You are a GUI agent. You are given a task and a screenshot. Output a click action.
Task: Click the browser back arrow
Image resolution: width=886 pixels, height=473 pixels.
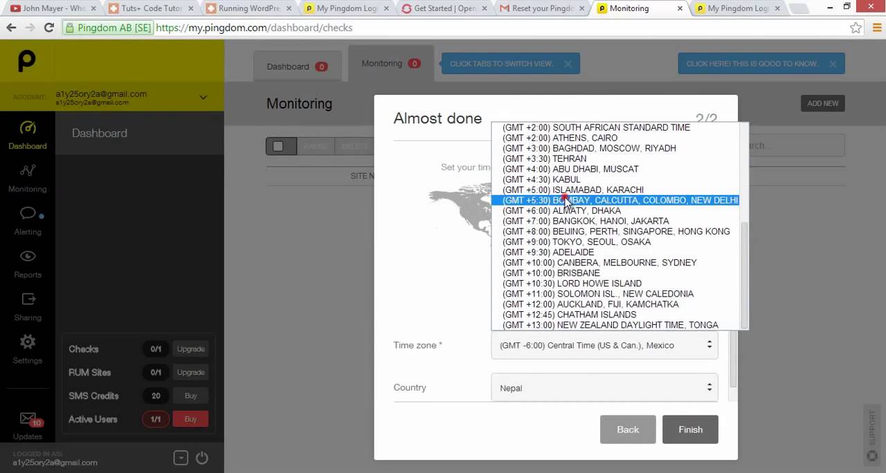(x=11, y=28)
